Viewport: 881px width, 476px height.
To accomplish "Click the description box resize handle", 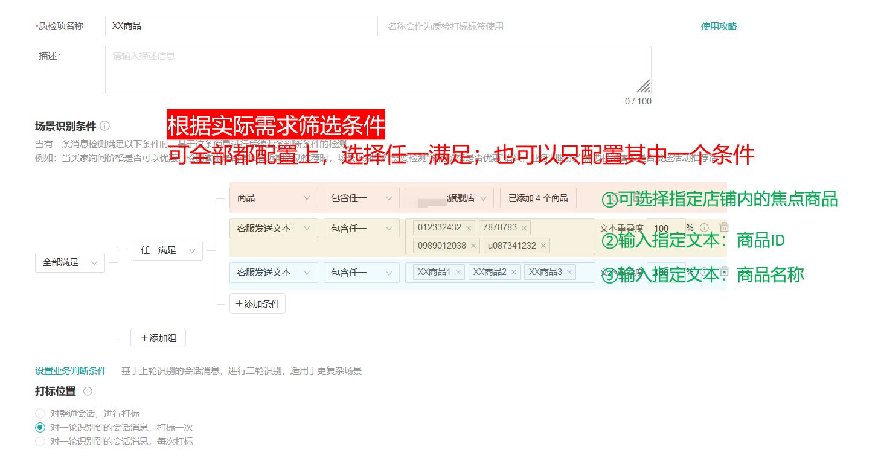I will 644,86.
